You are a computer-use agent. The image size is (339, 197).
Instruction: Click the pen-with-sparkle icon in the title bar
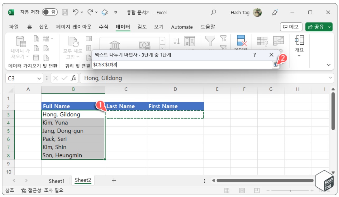click(x=275, y=12)
